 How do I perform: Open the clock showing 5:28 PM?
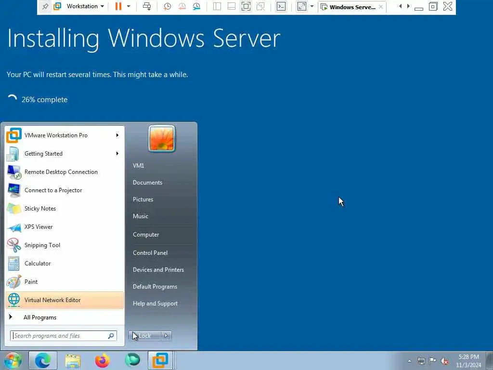468,361
